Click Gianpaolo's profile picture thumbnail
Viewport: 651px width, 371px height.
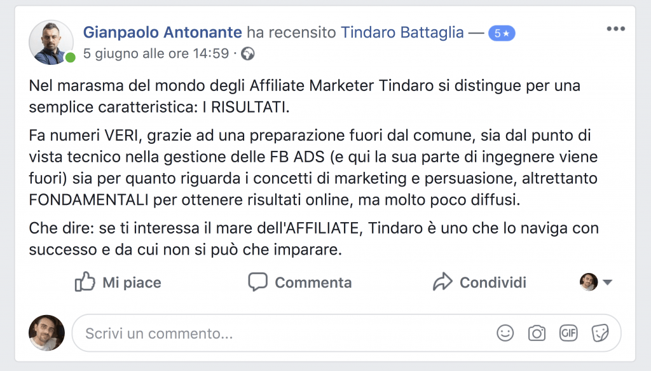point(51,43)
